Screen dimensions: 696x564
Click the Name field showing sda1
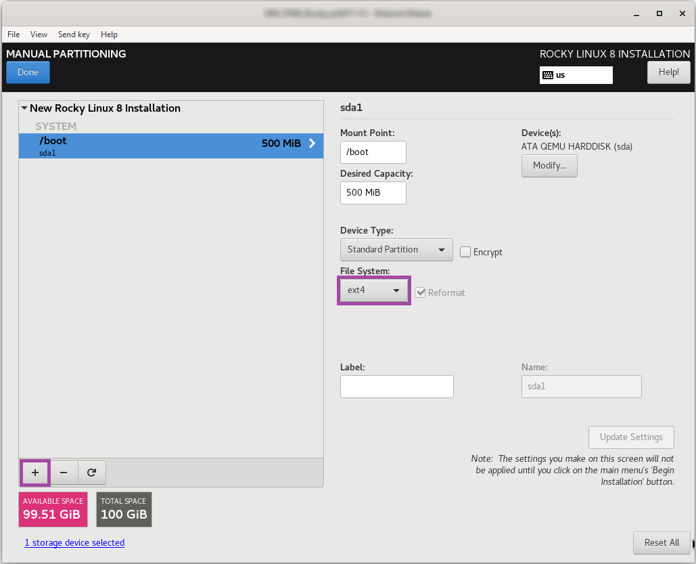pyautogui.click(x=581, y=387)
